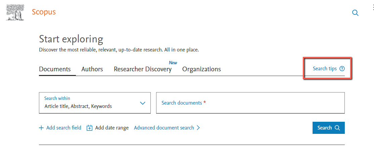Switch to the Authors tab
This screenshot has height=150, width=374.
pyautogui.click(x=92, y=69)
